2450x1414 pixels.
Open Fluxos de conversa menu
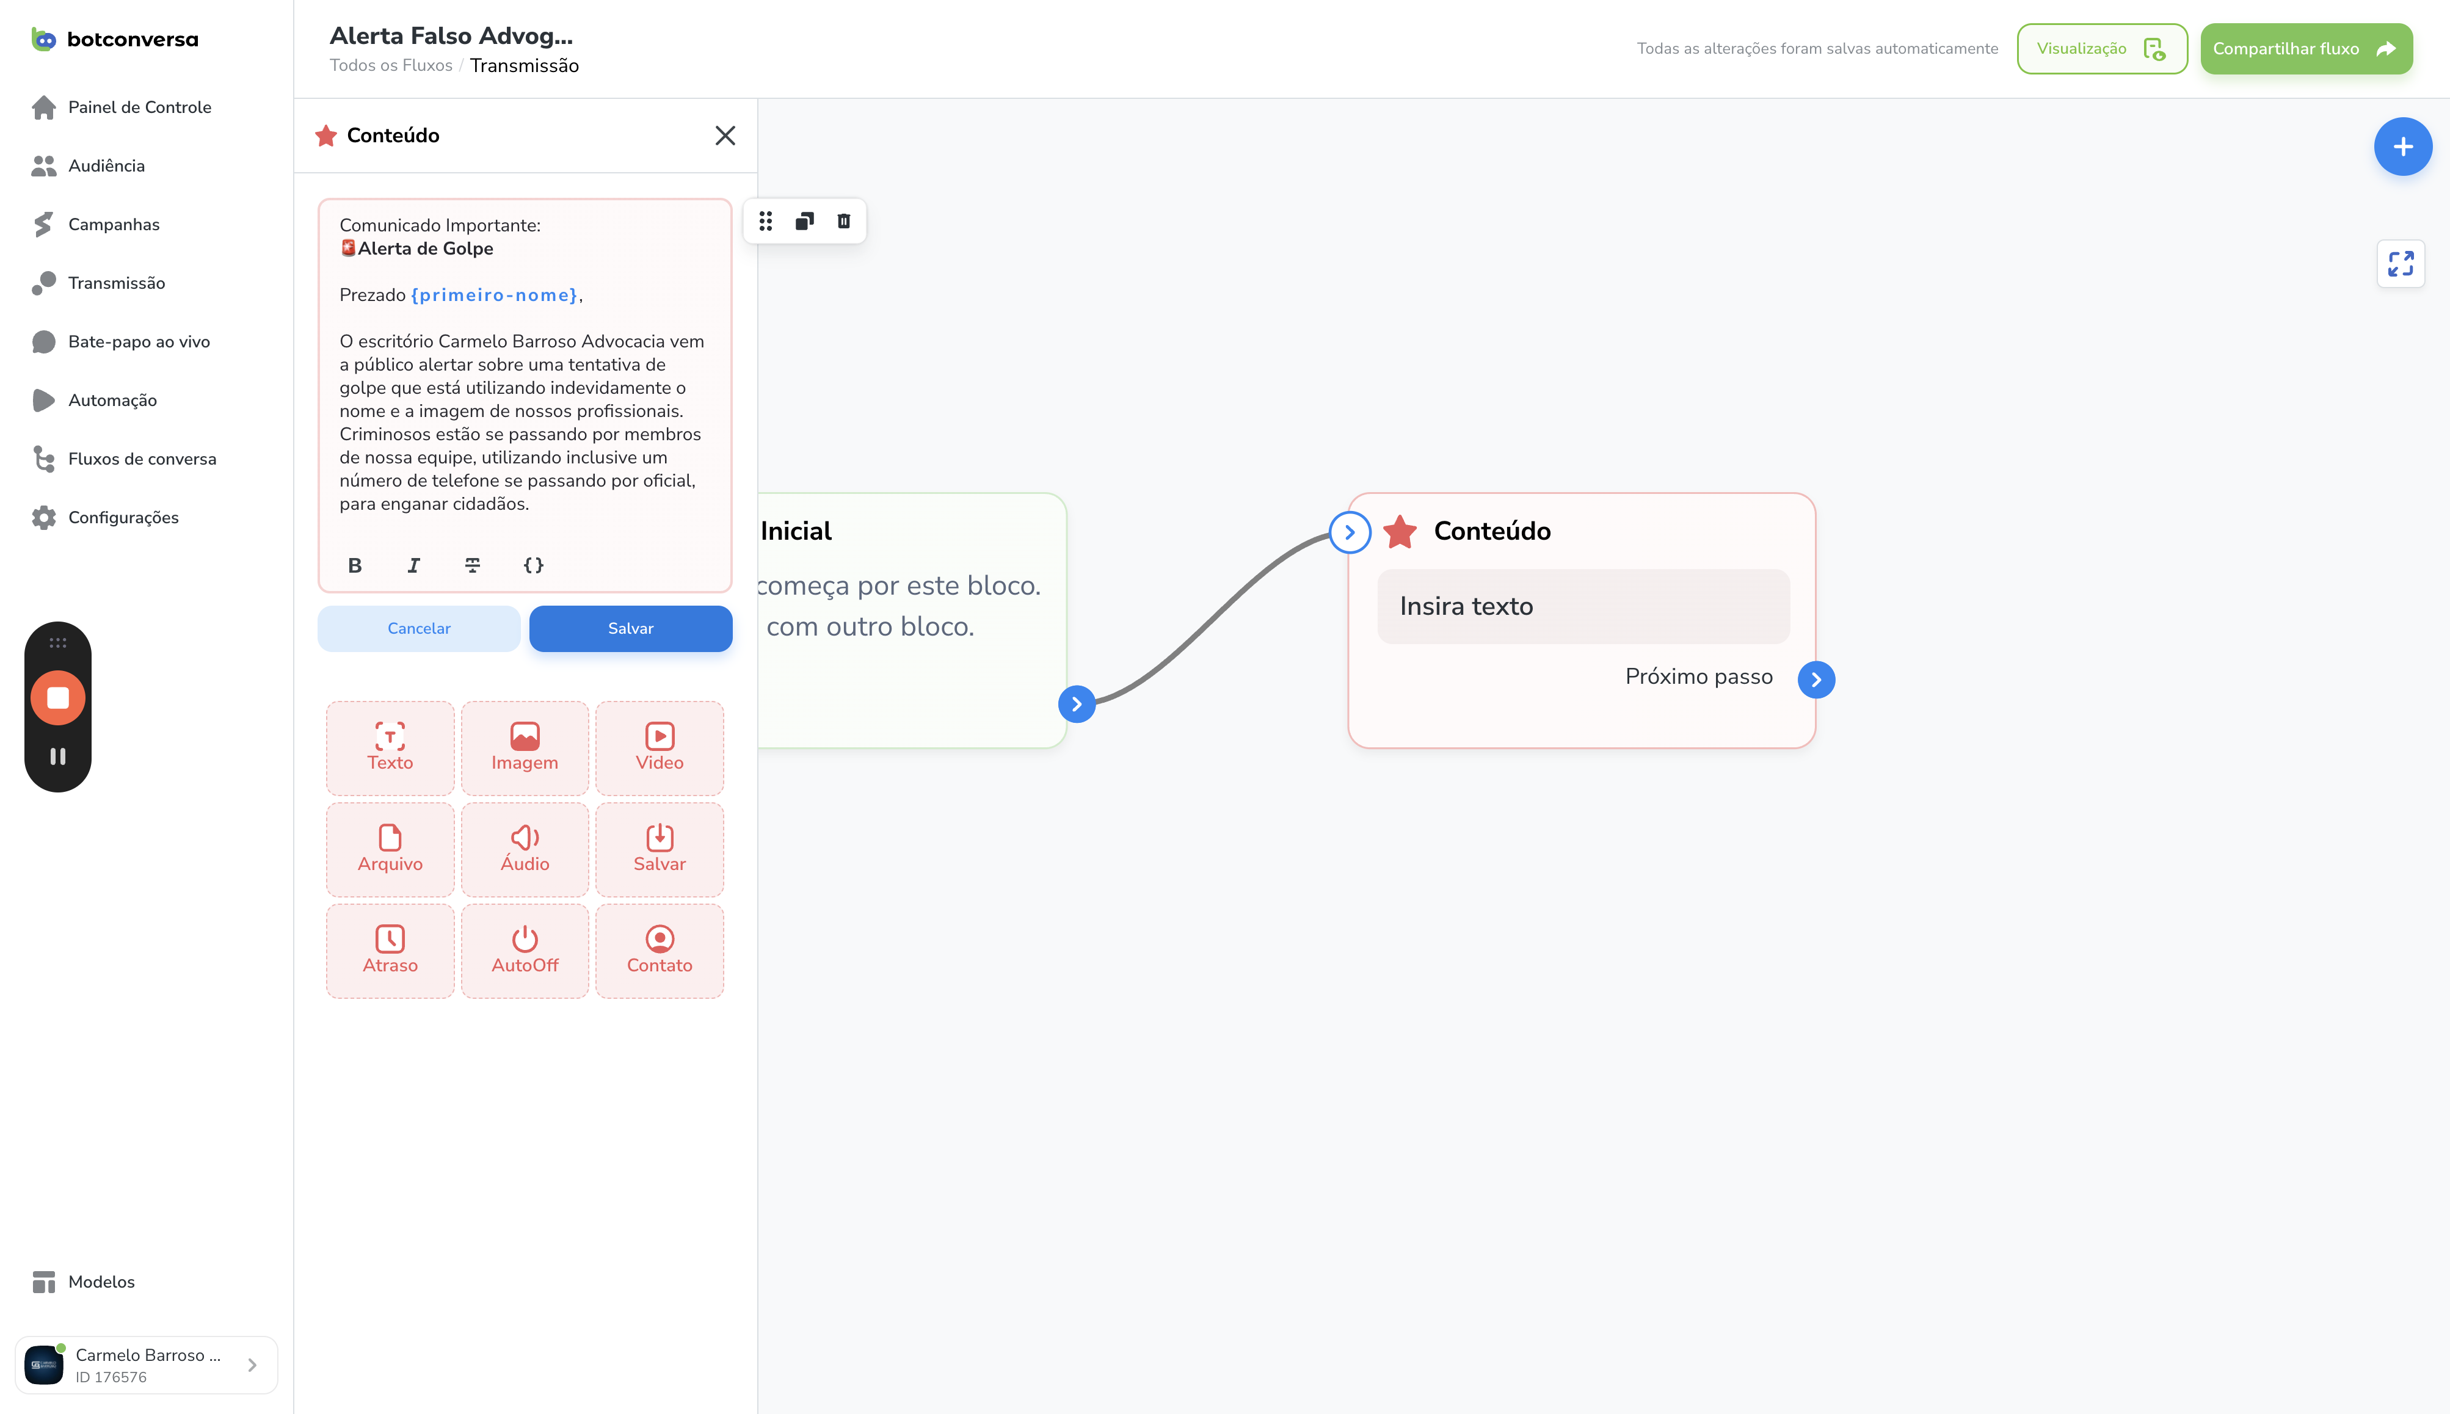pos(142,459)
